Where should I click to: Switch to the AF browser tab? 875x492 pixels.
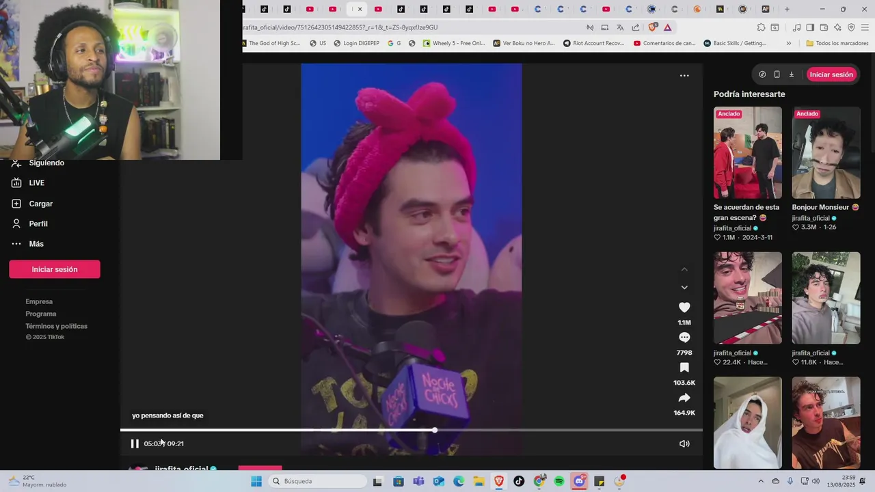[765, 9]
